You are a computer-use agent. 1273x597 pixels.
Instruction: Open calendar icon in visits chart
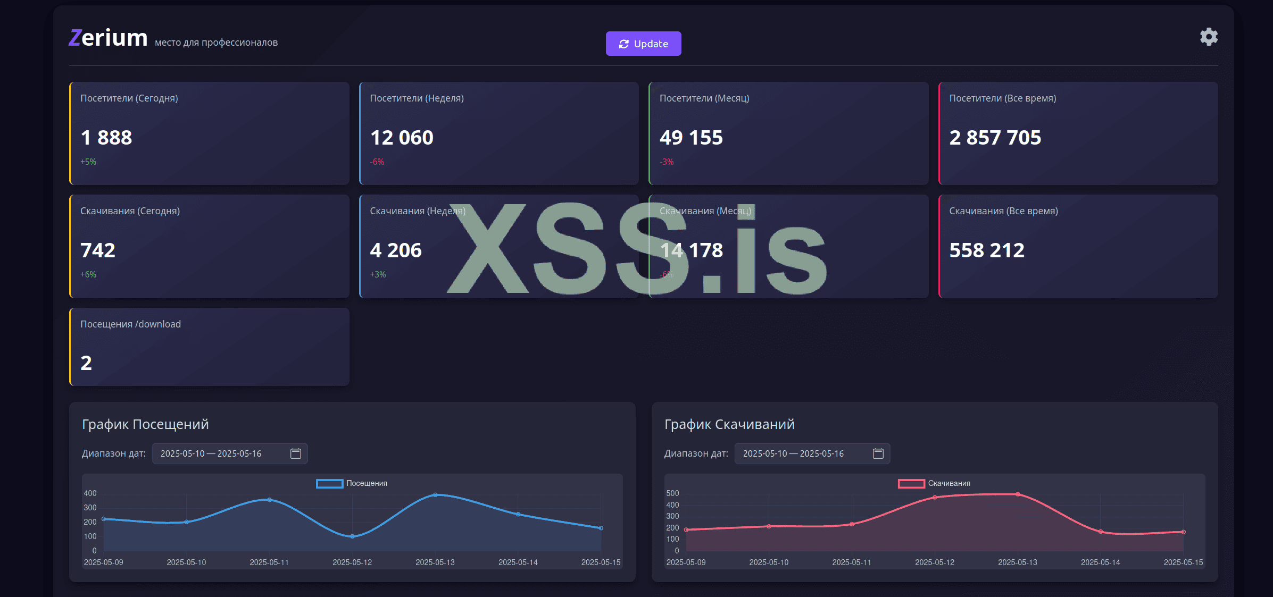click(296, 453)
